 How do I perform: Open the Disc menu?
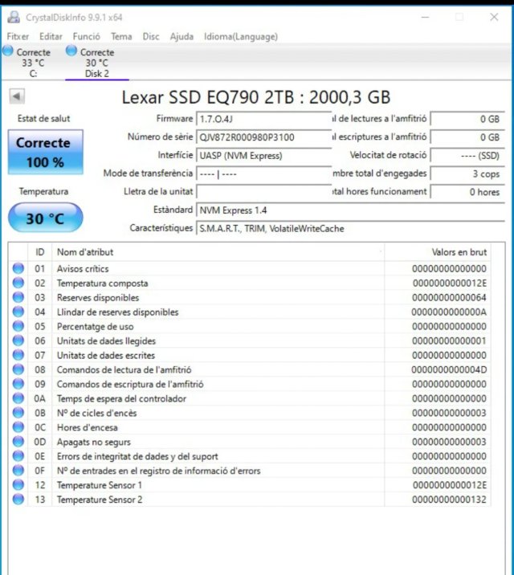(151, 37)
